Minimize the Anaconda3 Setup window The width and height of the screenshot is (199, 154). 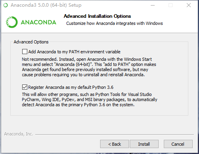tap(153, 5)
